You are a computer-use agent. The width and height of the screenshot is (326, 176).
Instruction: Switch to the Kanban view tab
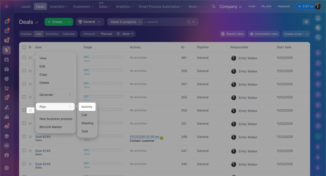coord(26,34)
